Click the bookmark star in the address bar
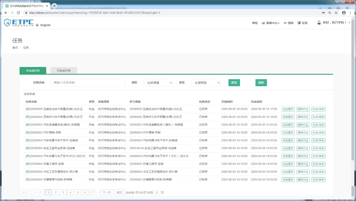The image size is (356, 201). pos(336,13)
